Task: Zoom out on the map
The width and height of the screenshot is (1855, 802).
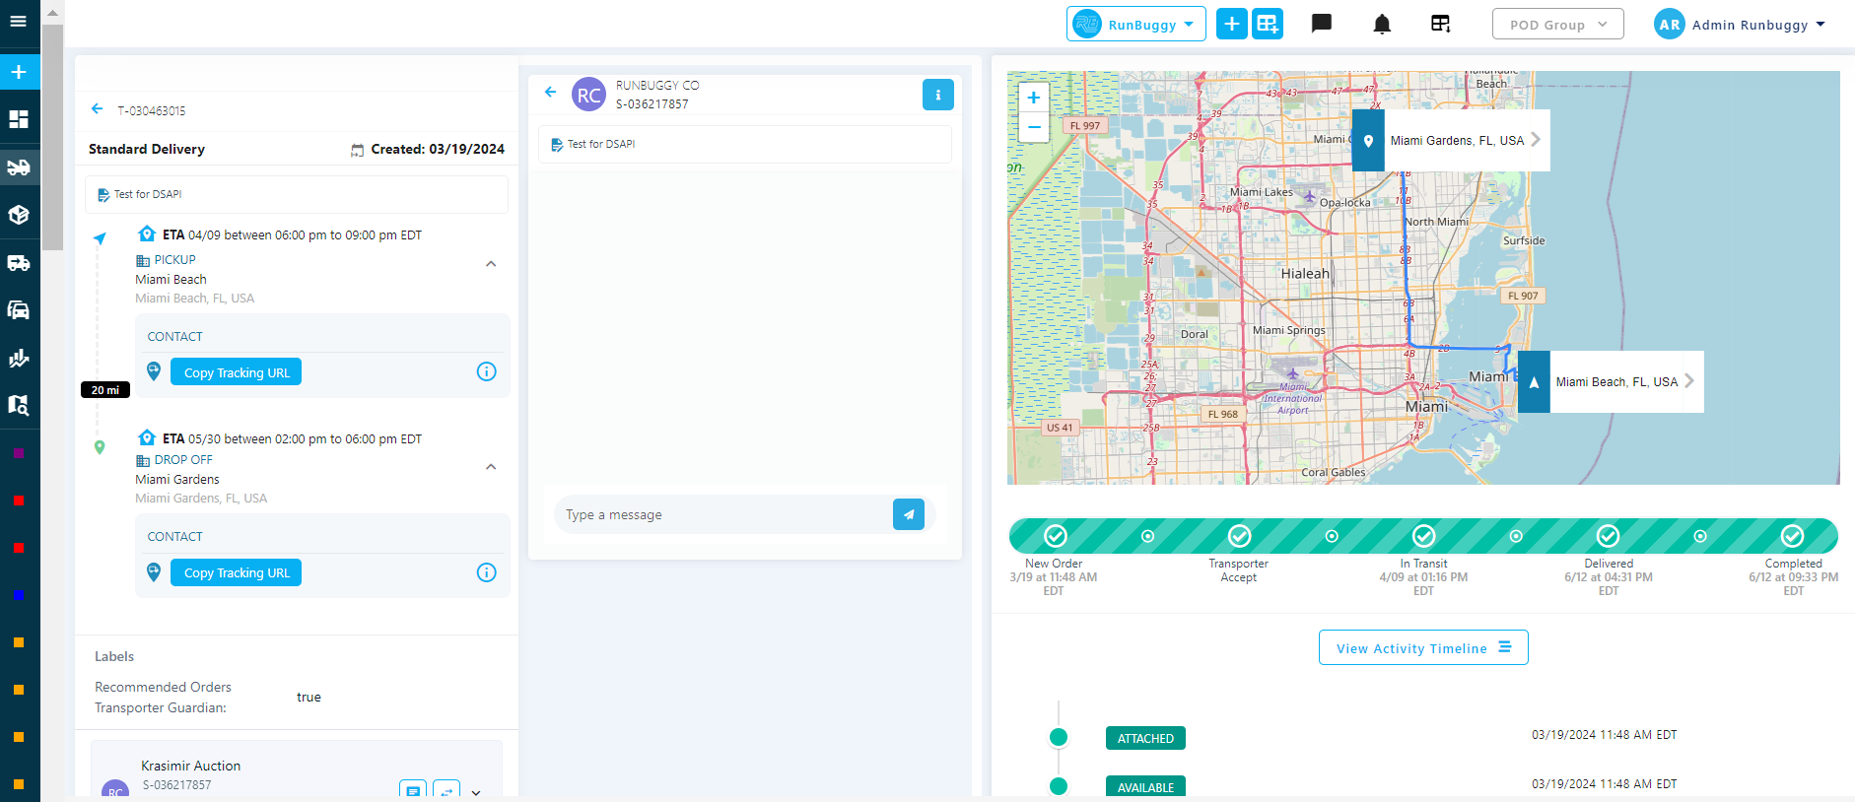Action: (1034, 127)
